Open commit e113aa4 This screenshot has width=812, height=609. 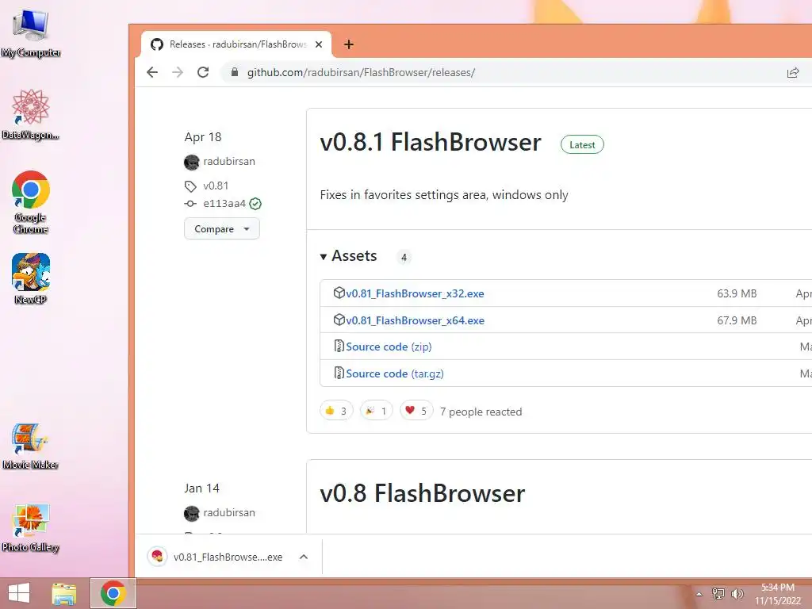[x=224, y=203]
